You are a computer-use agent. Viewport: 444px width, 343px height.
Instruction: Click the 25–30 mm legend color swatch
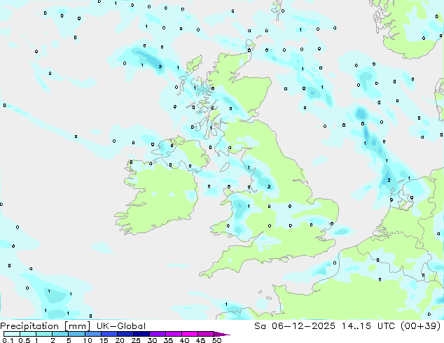141,334
